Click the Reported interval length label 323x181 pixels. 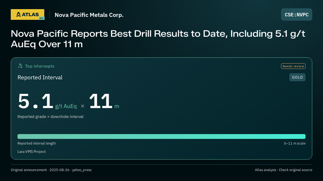point(37,143)
